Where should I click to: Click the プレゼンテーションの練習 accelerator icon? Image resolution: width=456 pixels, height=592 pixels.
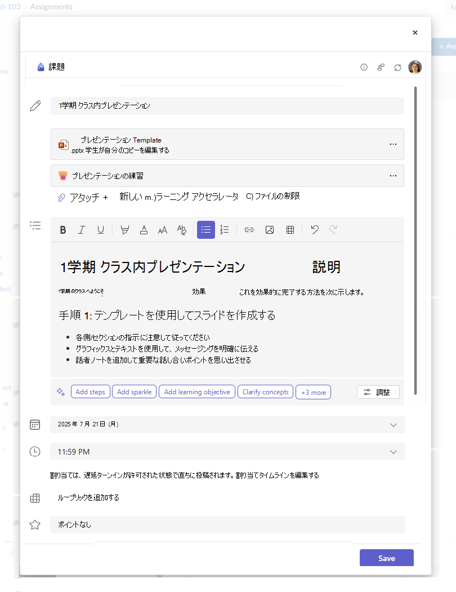[63, 176]
